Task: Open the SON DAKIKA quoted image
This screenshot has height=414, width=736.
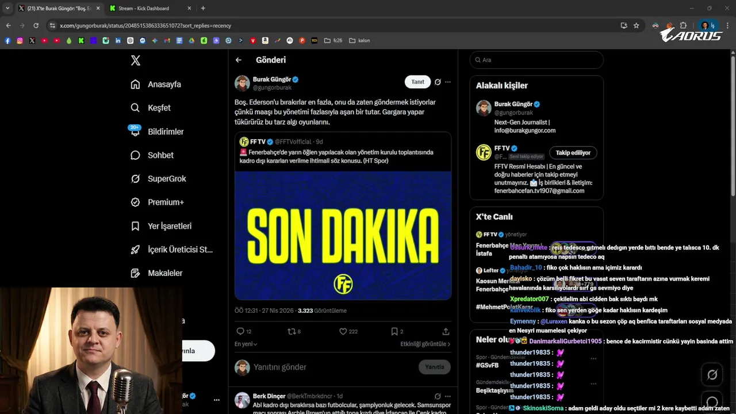Action: pyautogui.click(x=343, y=236)
